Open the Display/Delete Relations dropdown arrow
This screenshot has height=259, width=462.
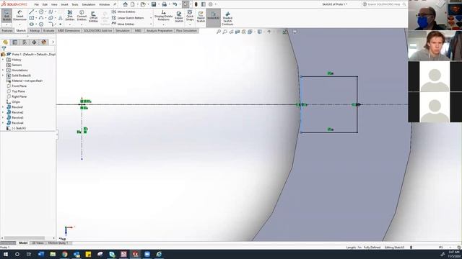click(x=163, y=24)
